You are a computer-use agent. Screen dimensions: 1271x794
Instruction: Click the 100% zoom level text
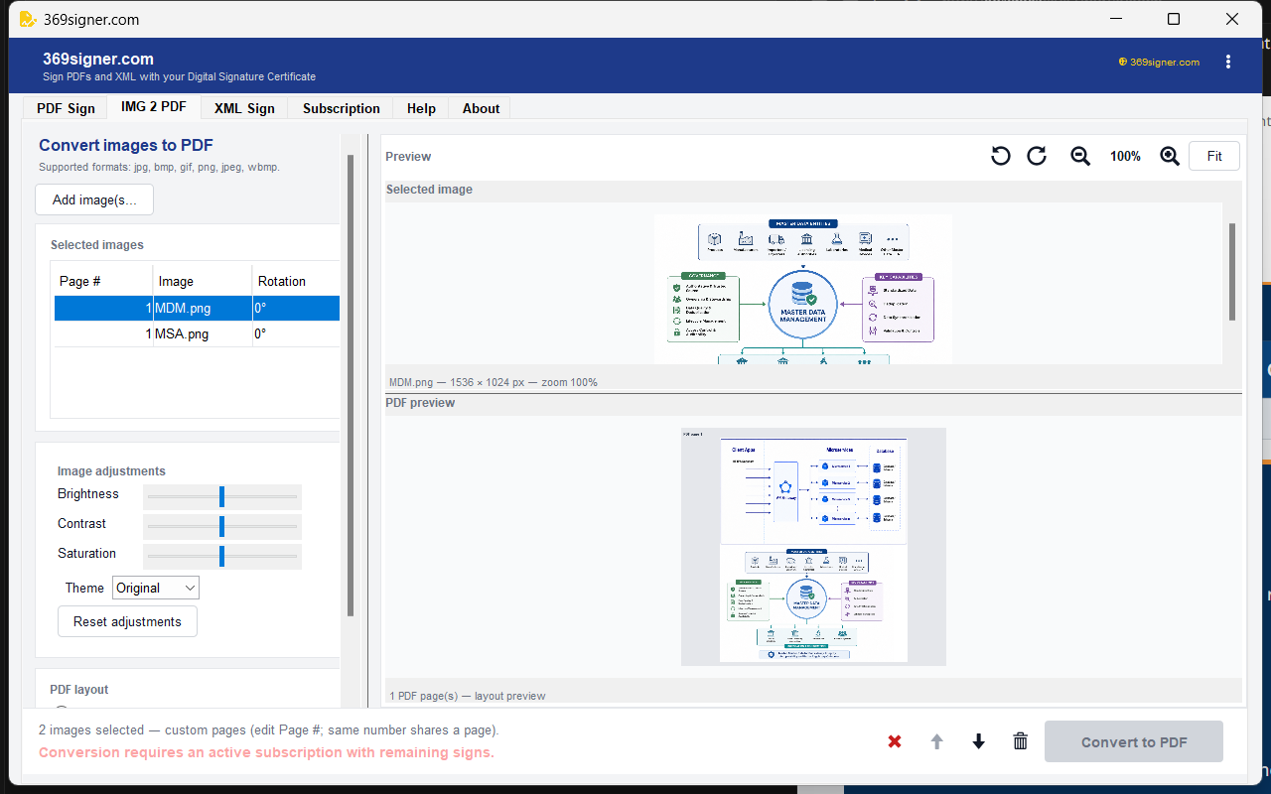point(1125,156)
